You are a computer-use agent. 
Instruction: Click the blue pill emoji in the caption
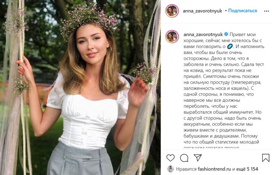[x=230, y=46]
